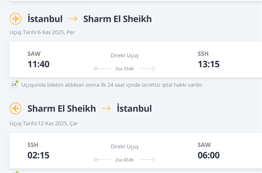The width and height of the screenshot is (262, 173).
Task: Select the 13:15 SSH arrival time
Action: click(209, 64)
